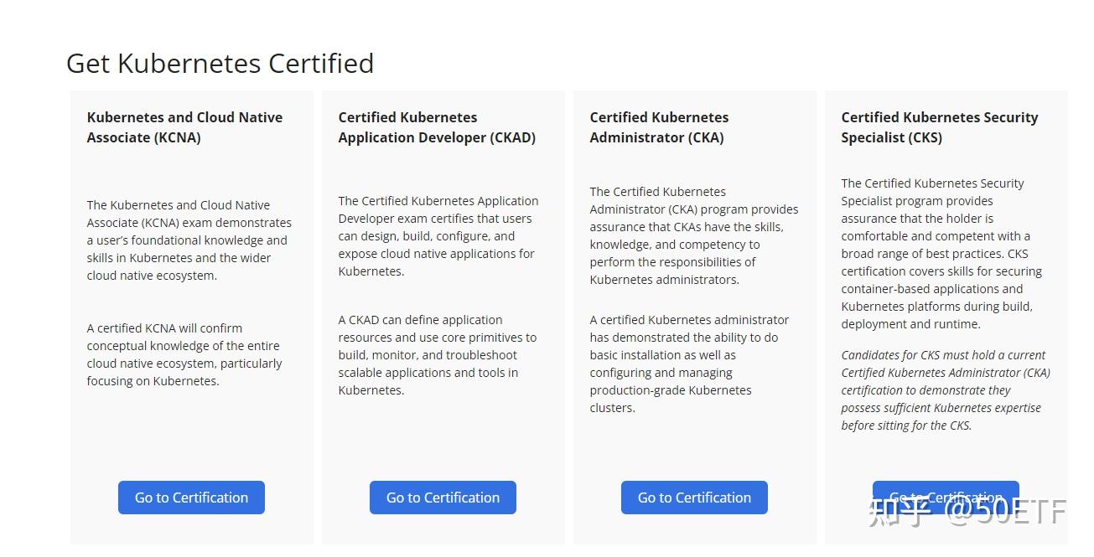Select the KCNA card title
Viewport: 1094px width, 557px height.
(x=184, y=127)
